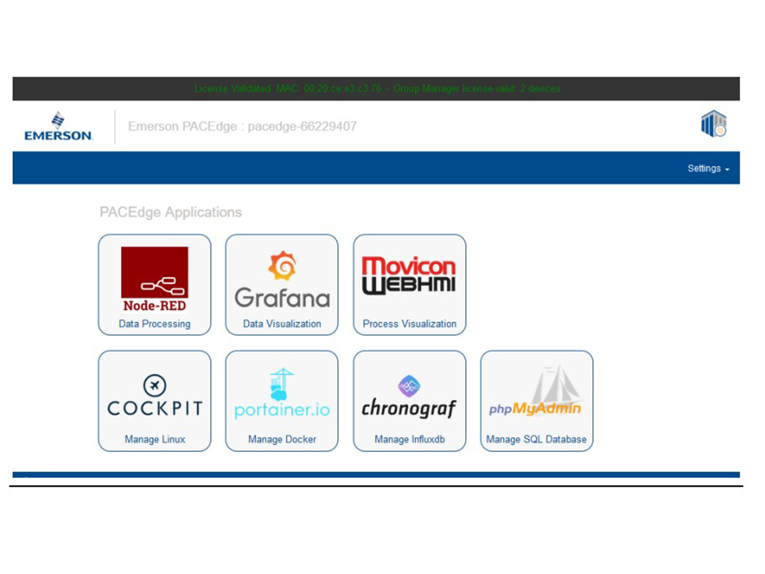
Task: Click the caret arrow beside Settings
Action: tap(727, 169)
